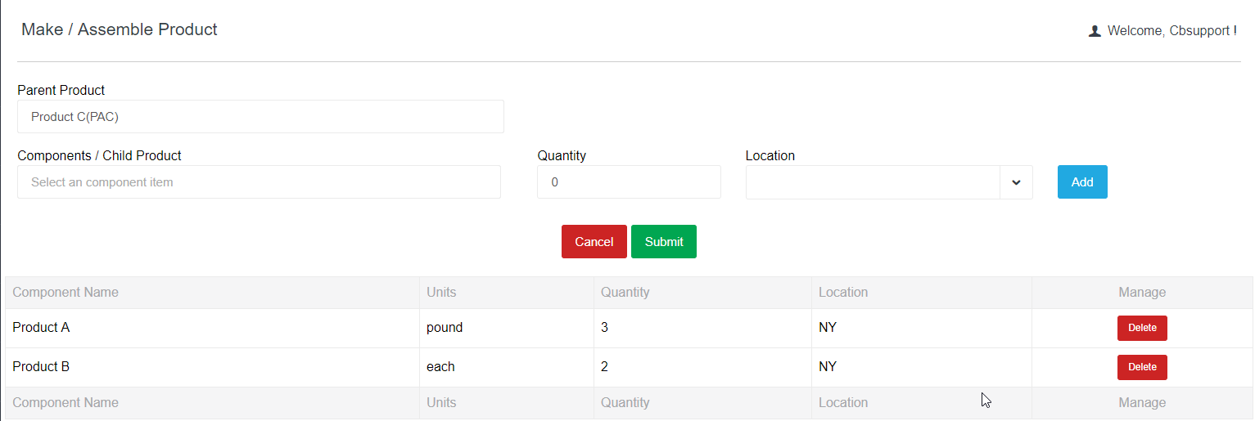Click the pound units cell
Image resolution: width=1255 pixels, height=421 pixels.
(445, 328)
